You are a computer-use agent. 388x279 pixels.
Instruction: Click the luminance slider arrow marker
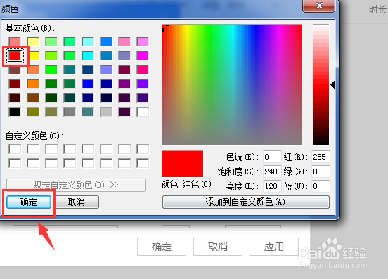[332, 85]
